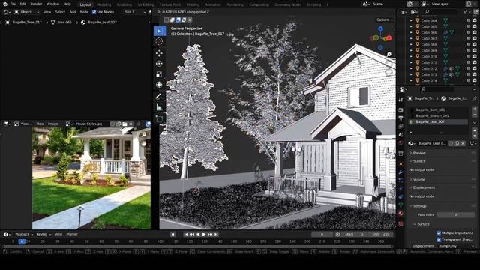Click the current frame marker on timeline

(x=22, y=241)
